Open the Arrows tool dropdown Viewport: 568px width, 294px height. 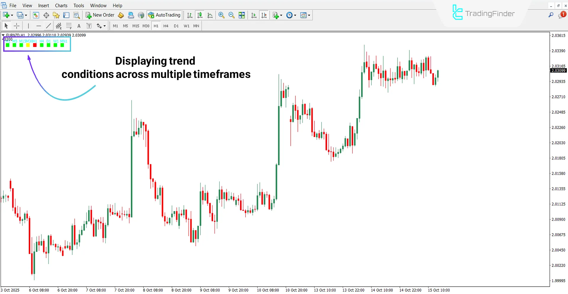click(x=104, y=26)
